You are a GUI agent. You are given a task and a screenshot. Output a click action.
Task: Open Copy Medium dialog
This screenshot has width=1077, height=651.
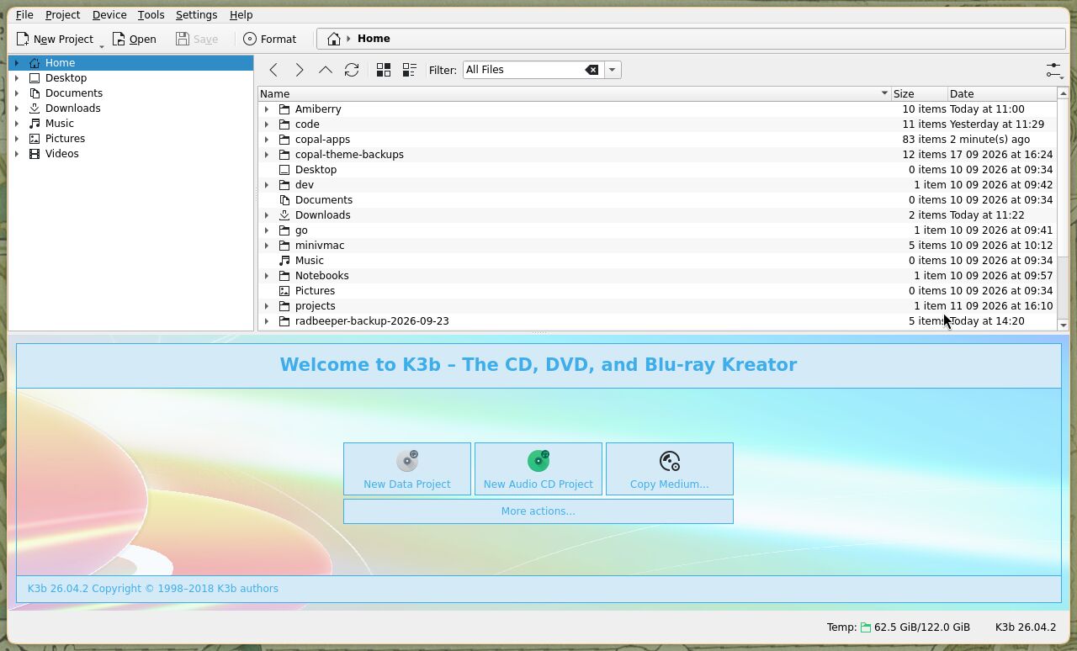coord(670,469)
